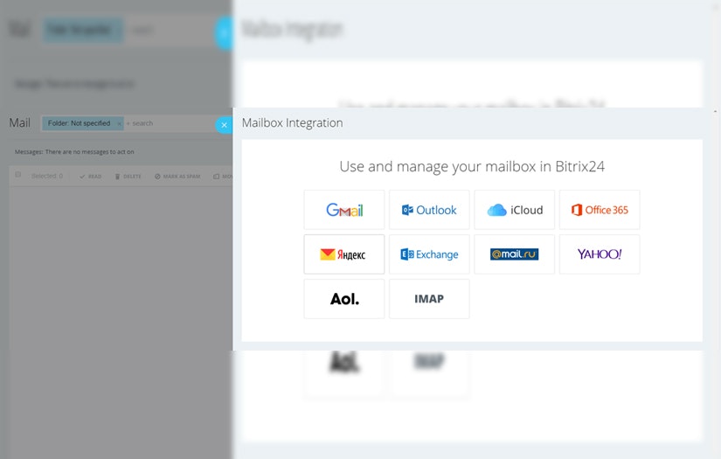This screenshot has width=721, height=459.
Task: Choose the Aol. mailbox tile
Action: pyautogui.click(x=344, y=299)
